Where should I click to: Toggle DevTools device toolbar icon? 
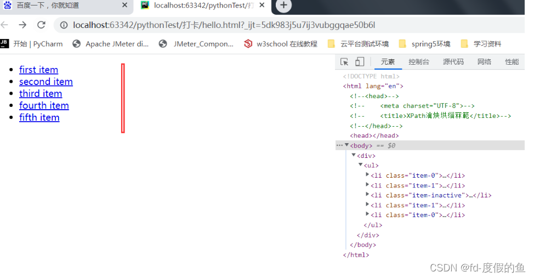pyautogui.click(x=360, y=61)
